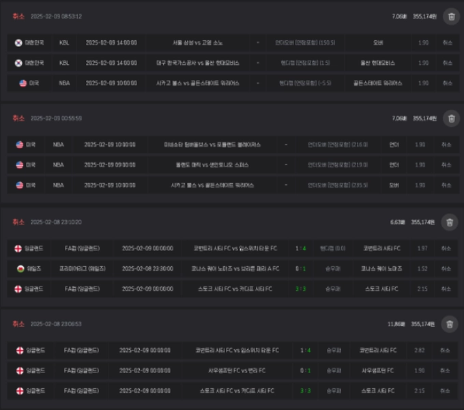The height and width of the screenshot is (410, 464).
Task: Click the 1.97 odds for 코번트리 handicap
Action: pos(422,248)
